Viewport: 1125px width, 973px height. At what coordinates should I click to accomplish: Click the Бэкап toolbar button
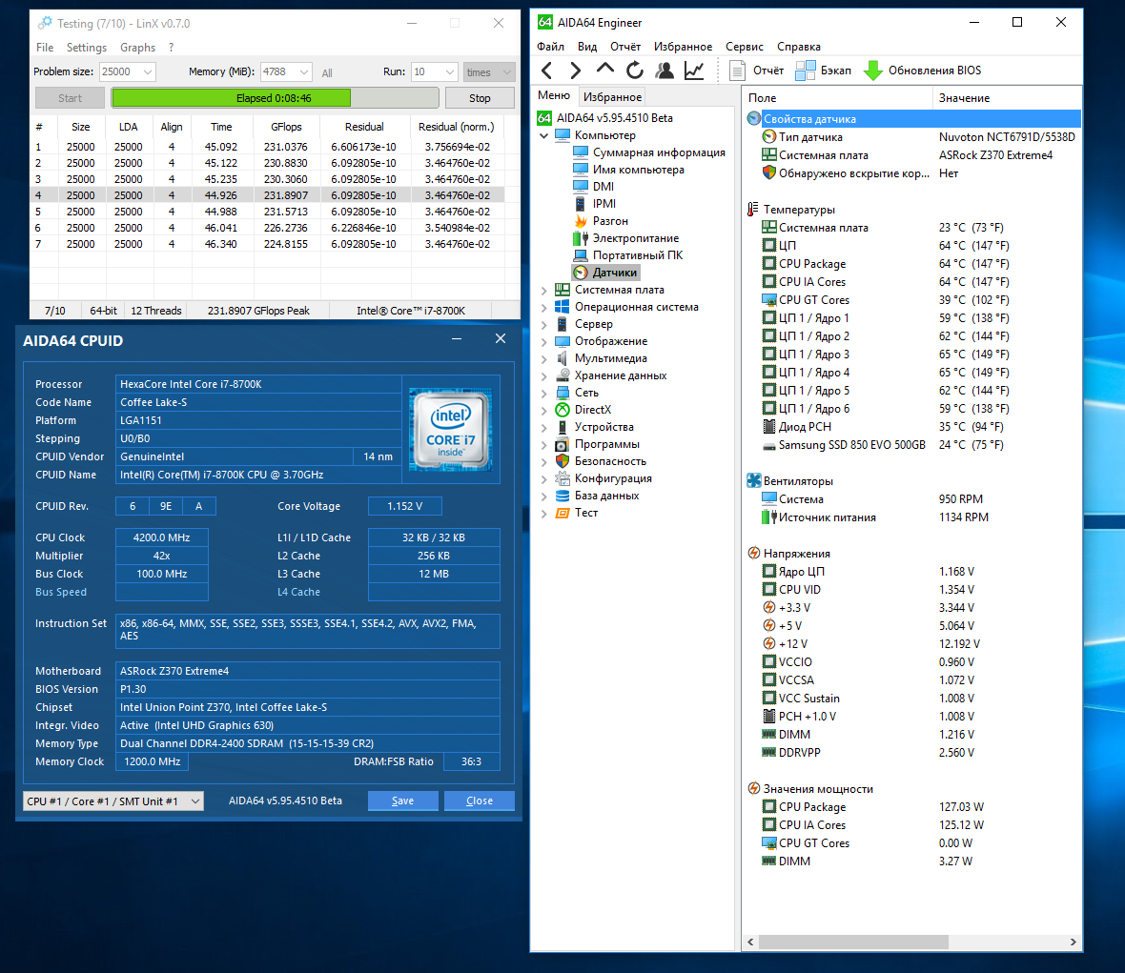point(824,71)
